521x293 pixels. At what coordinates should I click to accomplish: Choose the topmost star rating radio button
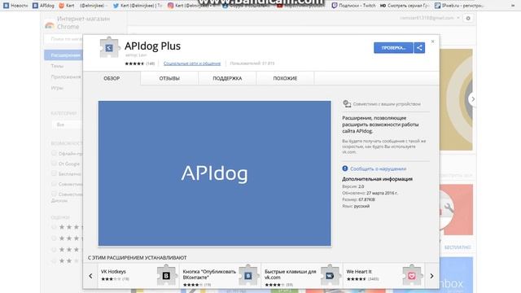pos(54,227)
